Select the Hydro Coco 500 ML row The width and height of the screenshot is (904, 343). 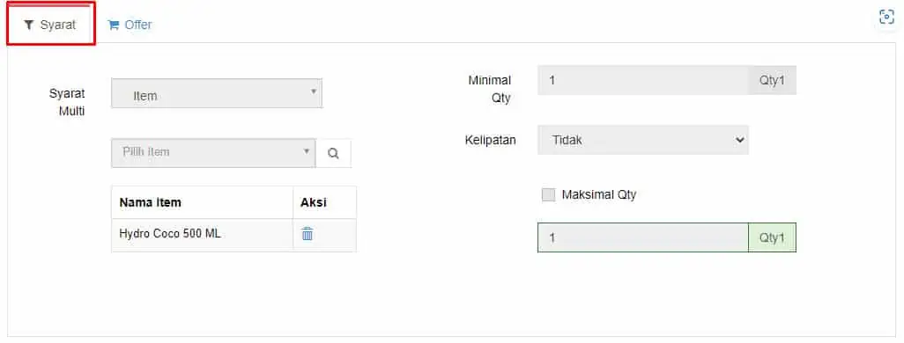pyautogui.click(x=233, y=234)
